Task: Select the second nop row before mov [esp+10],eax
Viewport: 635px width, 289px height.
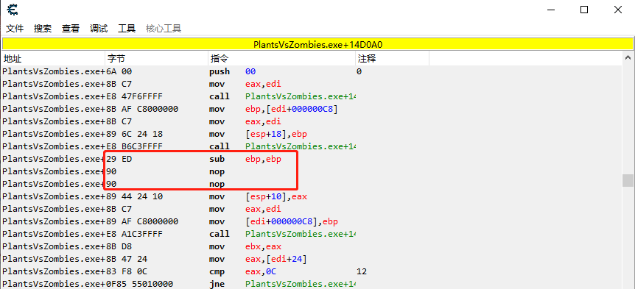Action: (311, 184)
